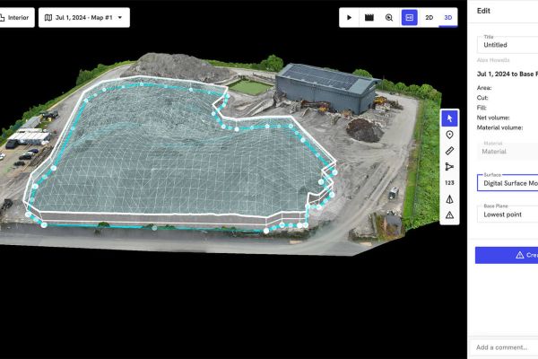Open the clapperboard video icon
This screenshot has height=359, width=538.
click(x=369, y=17)
